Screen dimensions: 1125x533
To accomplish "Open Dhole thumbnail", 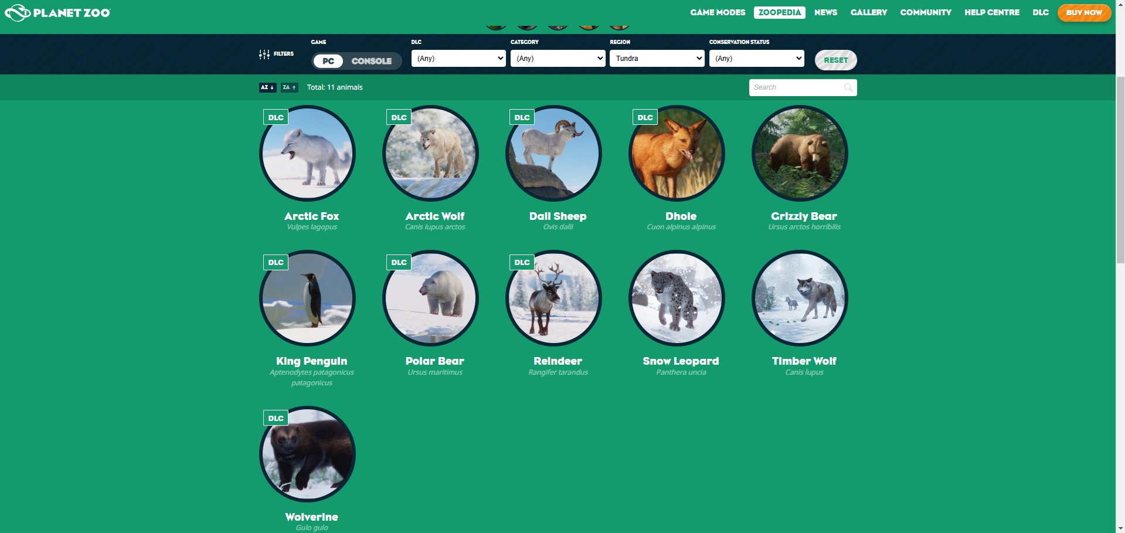I will [677, 154].
